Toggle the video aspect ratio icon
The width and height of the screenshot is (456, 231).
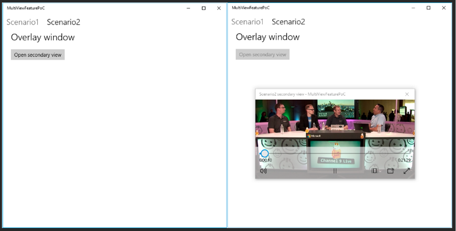pos(374,171)
